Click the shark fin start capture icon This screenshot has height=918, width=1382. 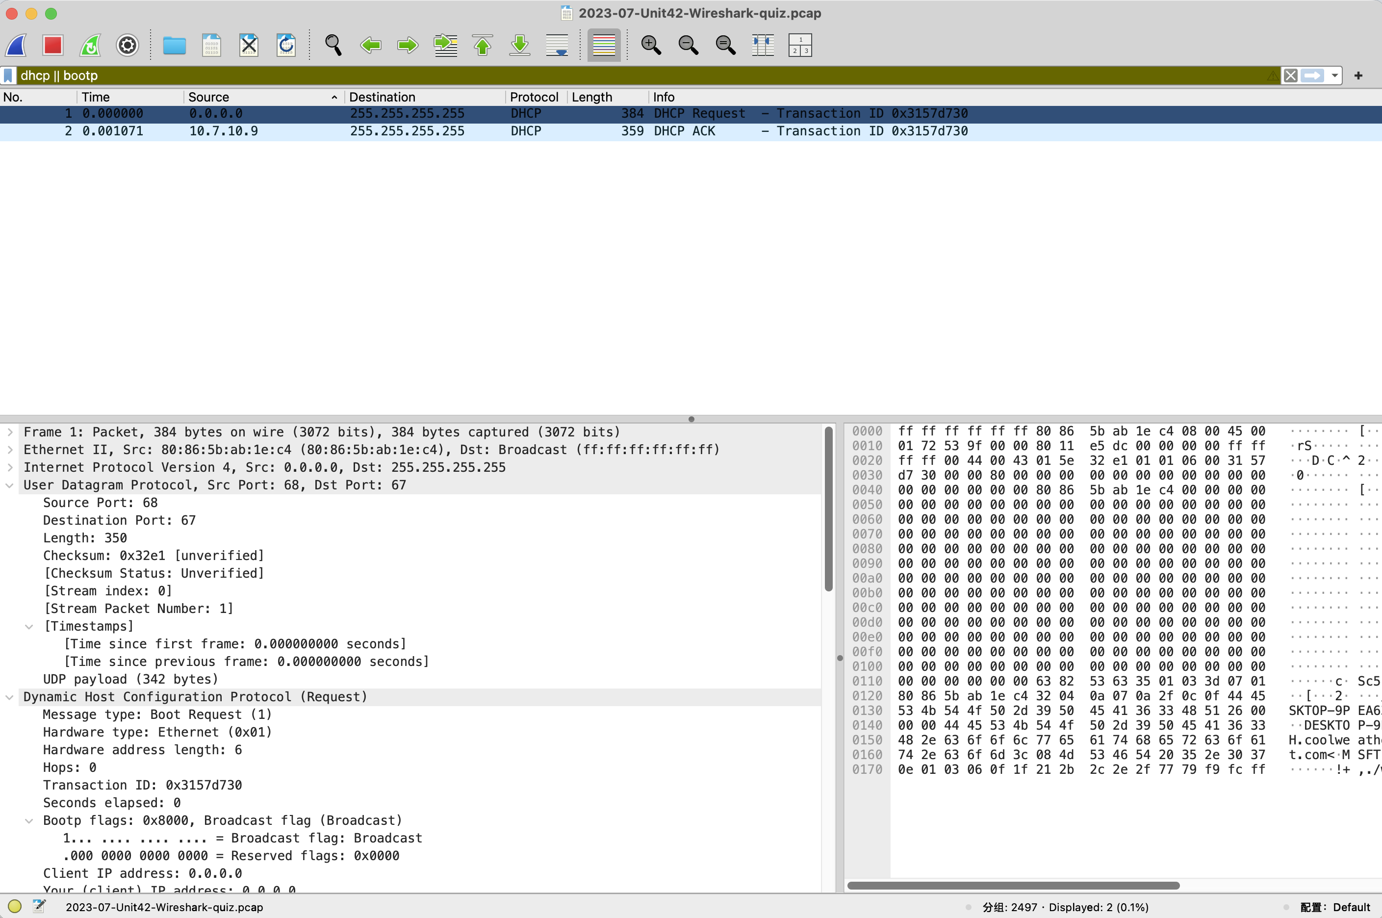pyautogui.click(x=16, y=45)
